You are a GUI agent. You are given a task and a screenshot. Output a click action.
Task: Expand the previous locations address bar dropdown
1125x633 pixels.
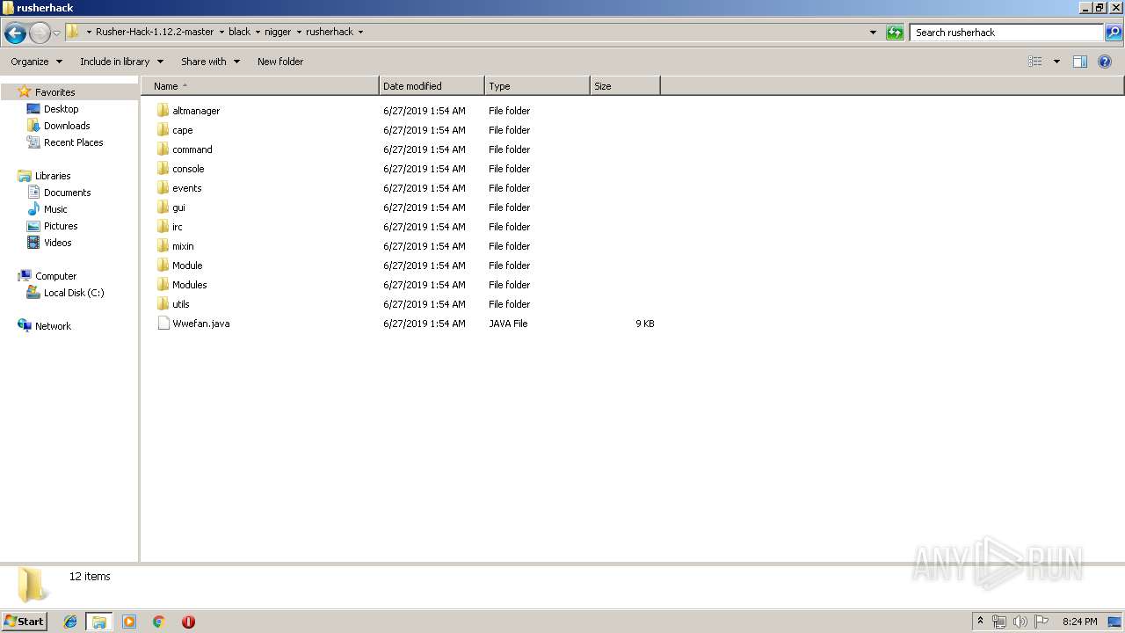pyautogui.click(x=873, y=33)
